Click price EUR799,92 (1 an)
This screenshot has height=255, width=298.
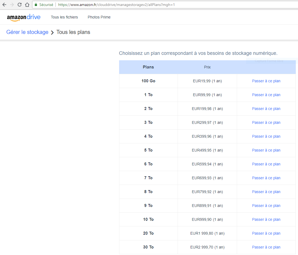point(207,192)
